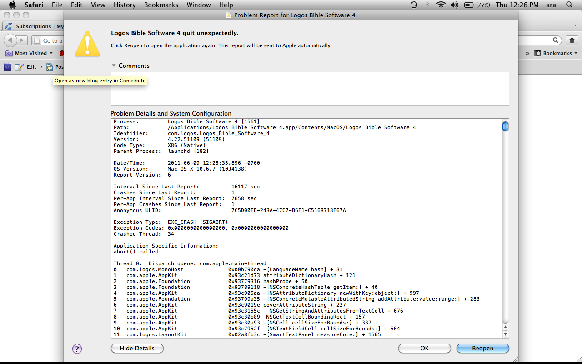Click the Safari Home button icon
The height and width of the screenshot is (364, 582).
(x=572, y=40)
